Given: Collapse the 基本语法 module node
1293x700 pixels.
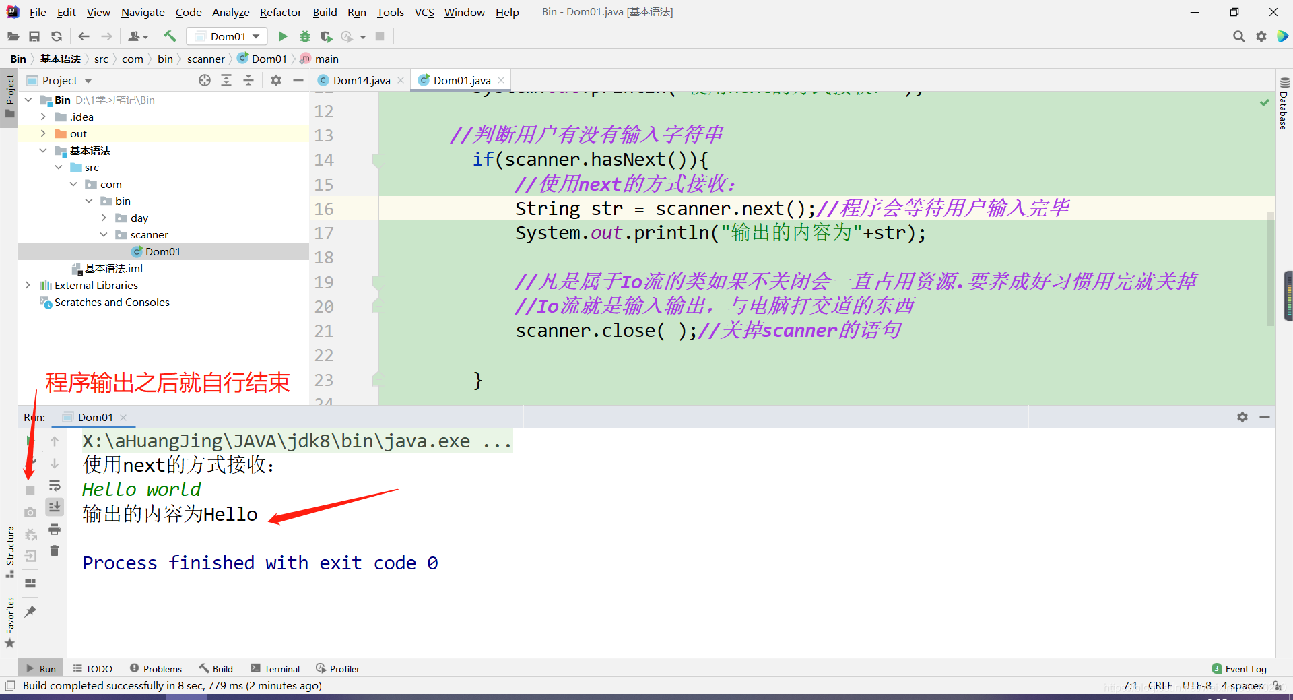Looking at the screenshot, I should click(43, 150).
